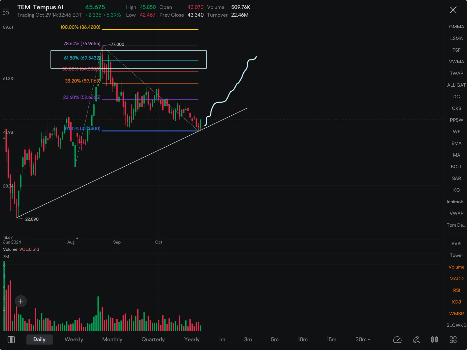This screenshot has height=350, width=467.
Task: Select the pencil drawing tool icon
Action: point(416,339)
